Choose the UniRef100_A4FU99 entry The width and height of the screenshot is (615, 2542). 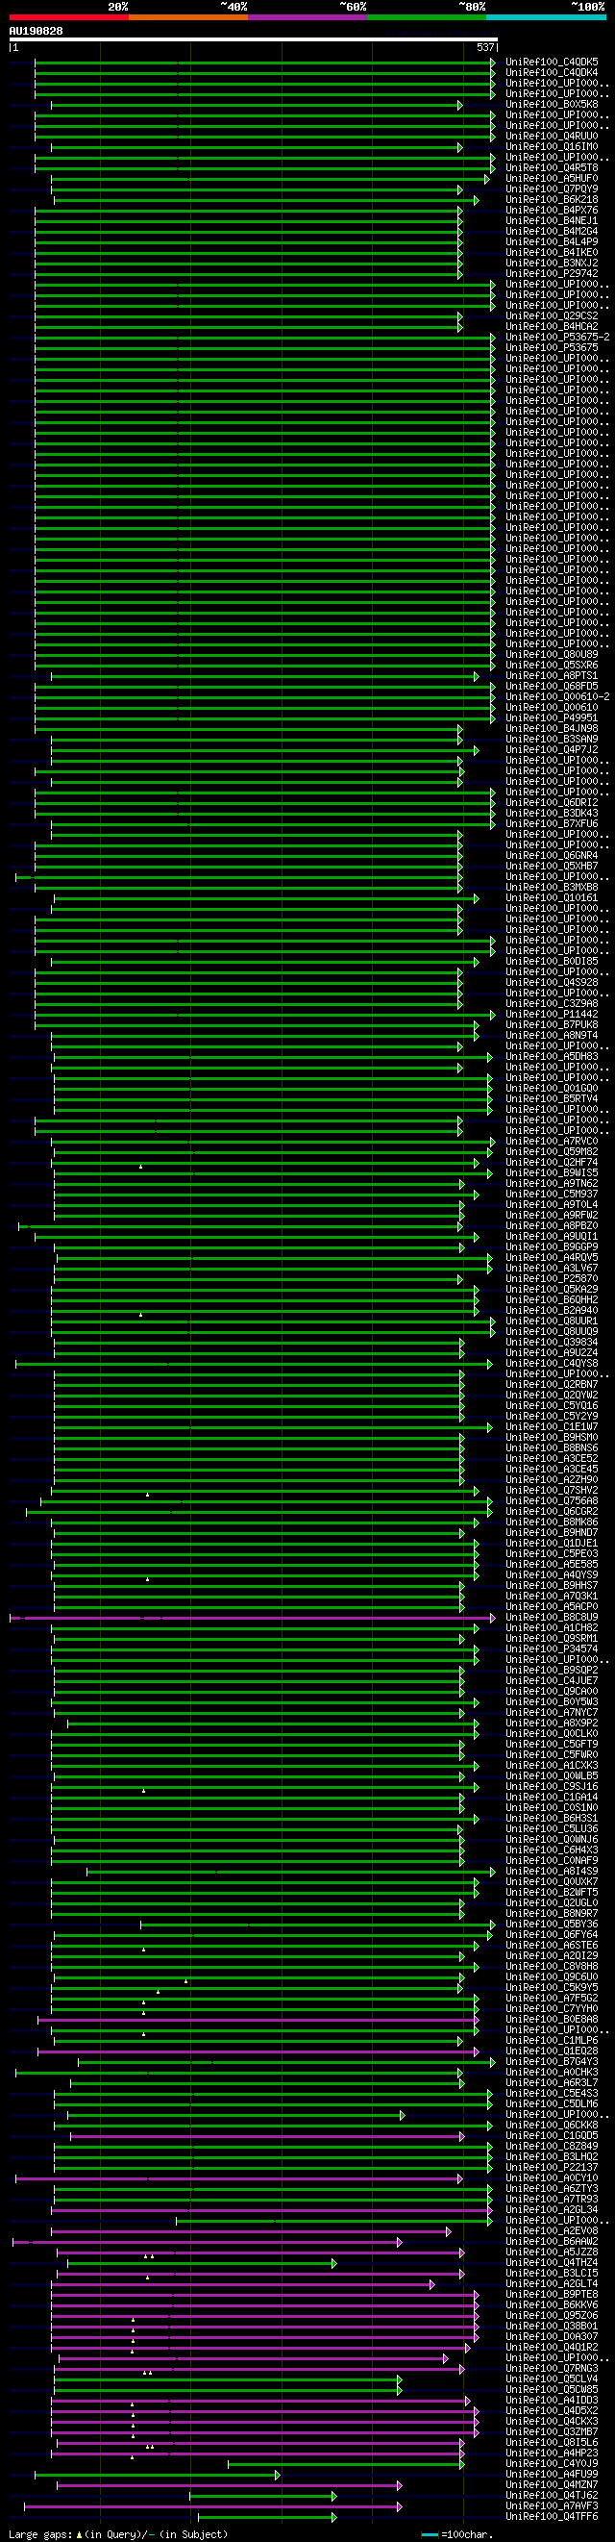coord(552,2475)
